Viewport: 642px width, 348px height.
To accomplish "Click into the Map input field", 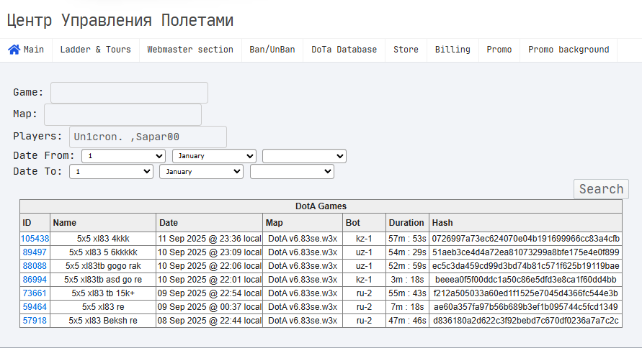I will pyautogui.click(x=122, y=115).
